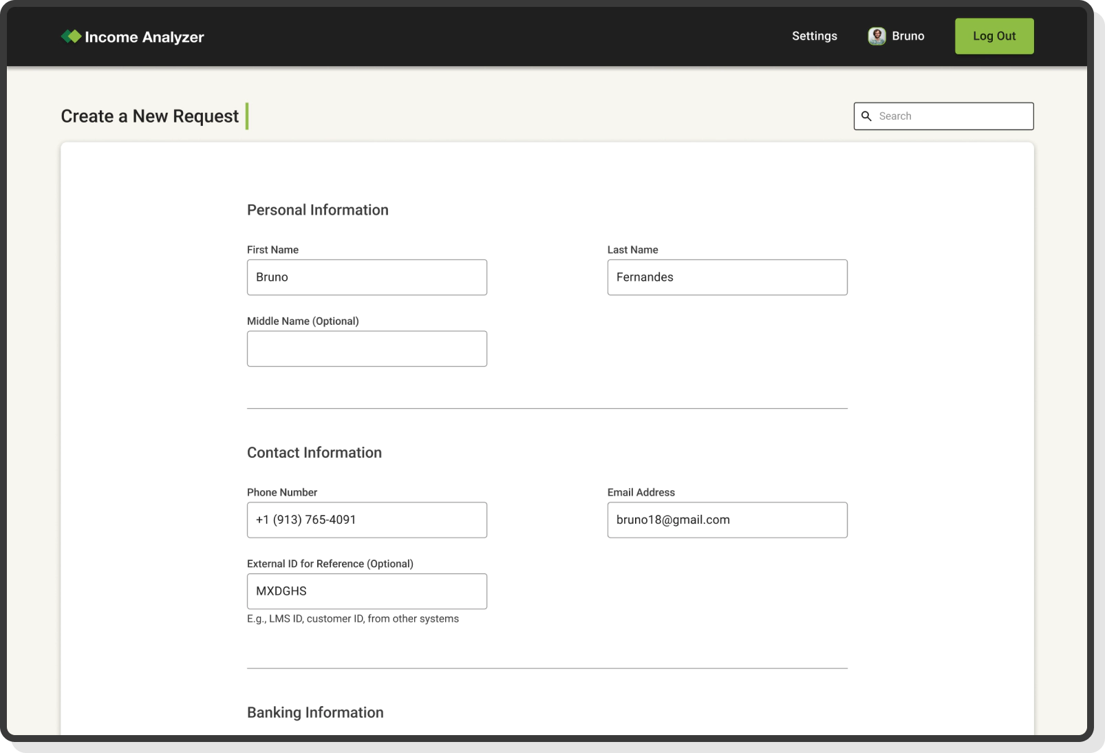1105x753 pixels.
Task: Click the magnifier icon in the search bar
Action: pyautogui.click(x=867, y=116)
